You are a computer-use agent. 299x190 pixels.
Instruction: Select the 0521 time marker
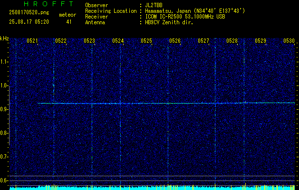tap(32, 40)
